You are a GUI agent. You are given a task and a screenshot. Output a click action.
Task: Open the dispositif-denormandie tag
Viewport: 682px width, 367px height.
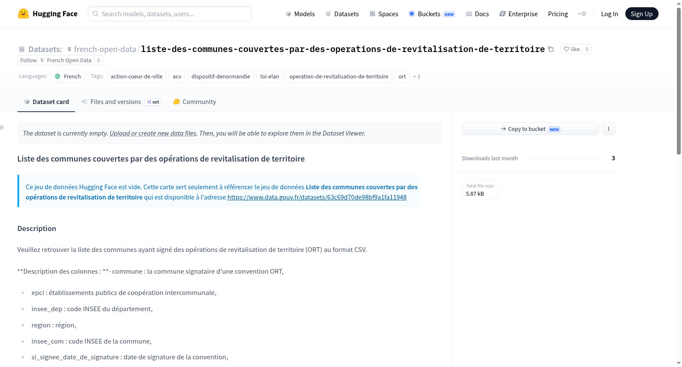pyautogui.click(x=221, y=77)
